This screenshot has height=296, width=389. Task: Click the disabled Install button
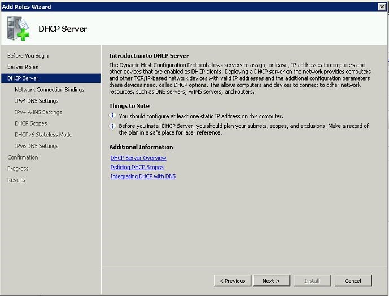pyautogui.click(x=312, y=281)
